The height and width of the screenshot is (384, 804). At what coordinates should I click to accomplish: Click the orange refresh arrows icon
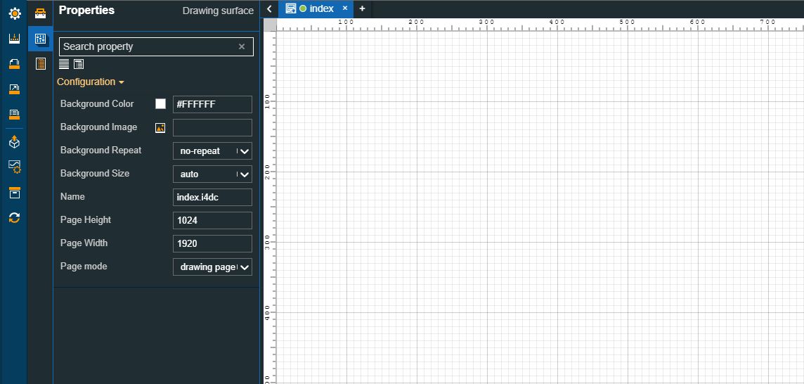click(x=14, y=218)
